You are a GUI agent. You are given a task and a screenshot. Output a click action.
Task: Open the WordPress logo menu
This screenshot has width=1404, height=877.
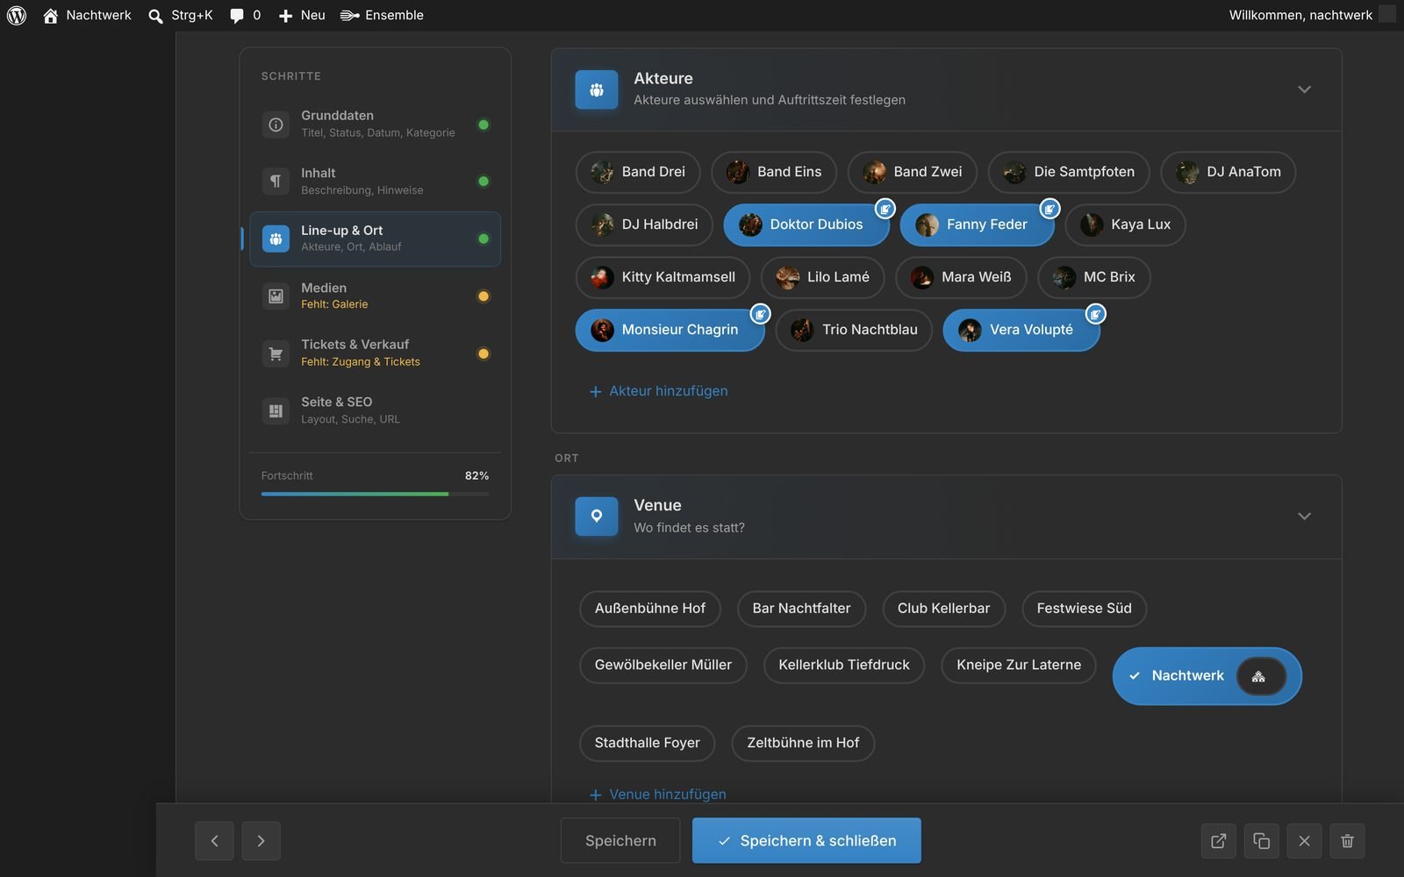coord(17,15)
